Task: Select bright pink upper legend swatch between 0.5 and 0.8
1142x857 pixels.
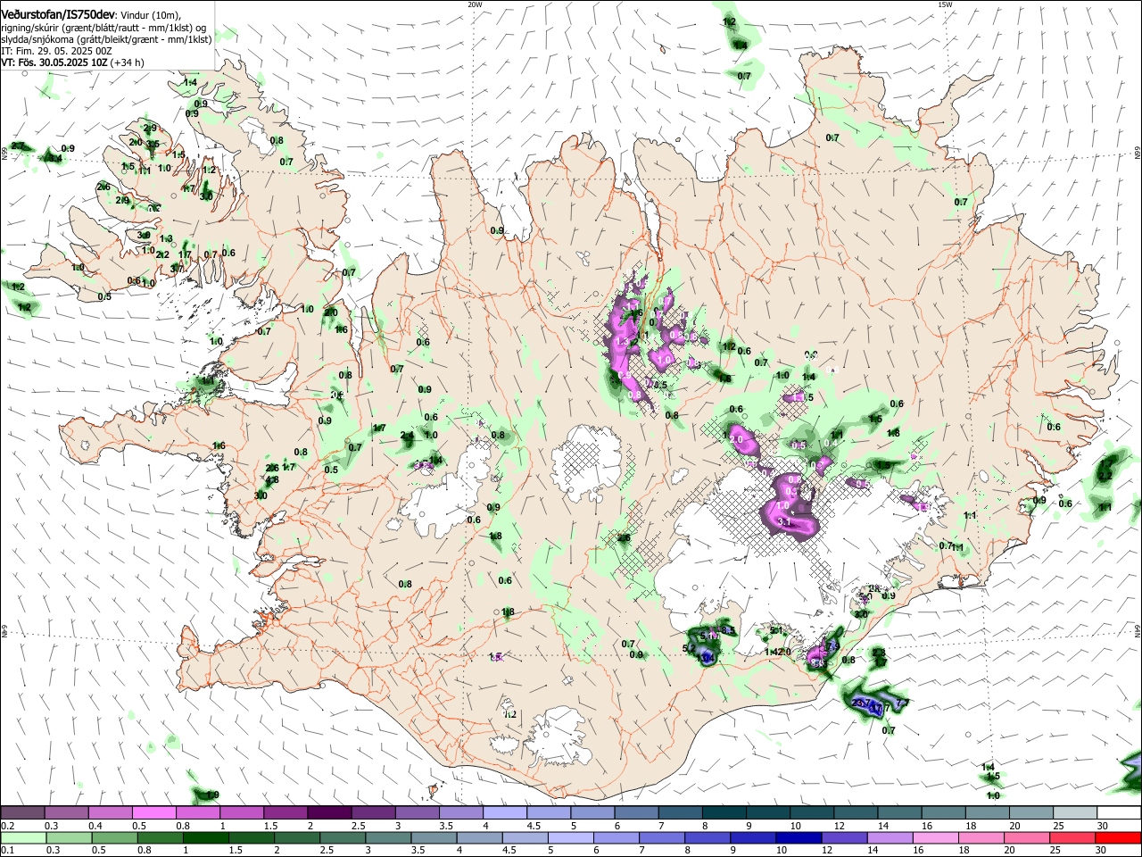Action: click(154, 813)
